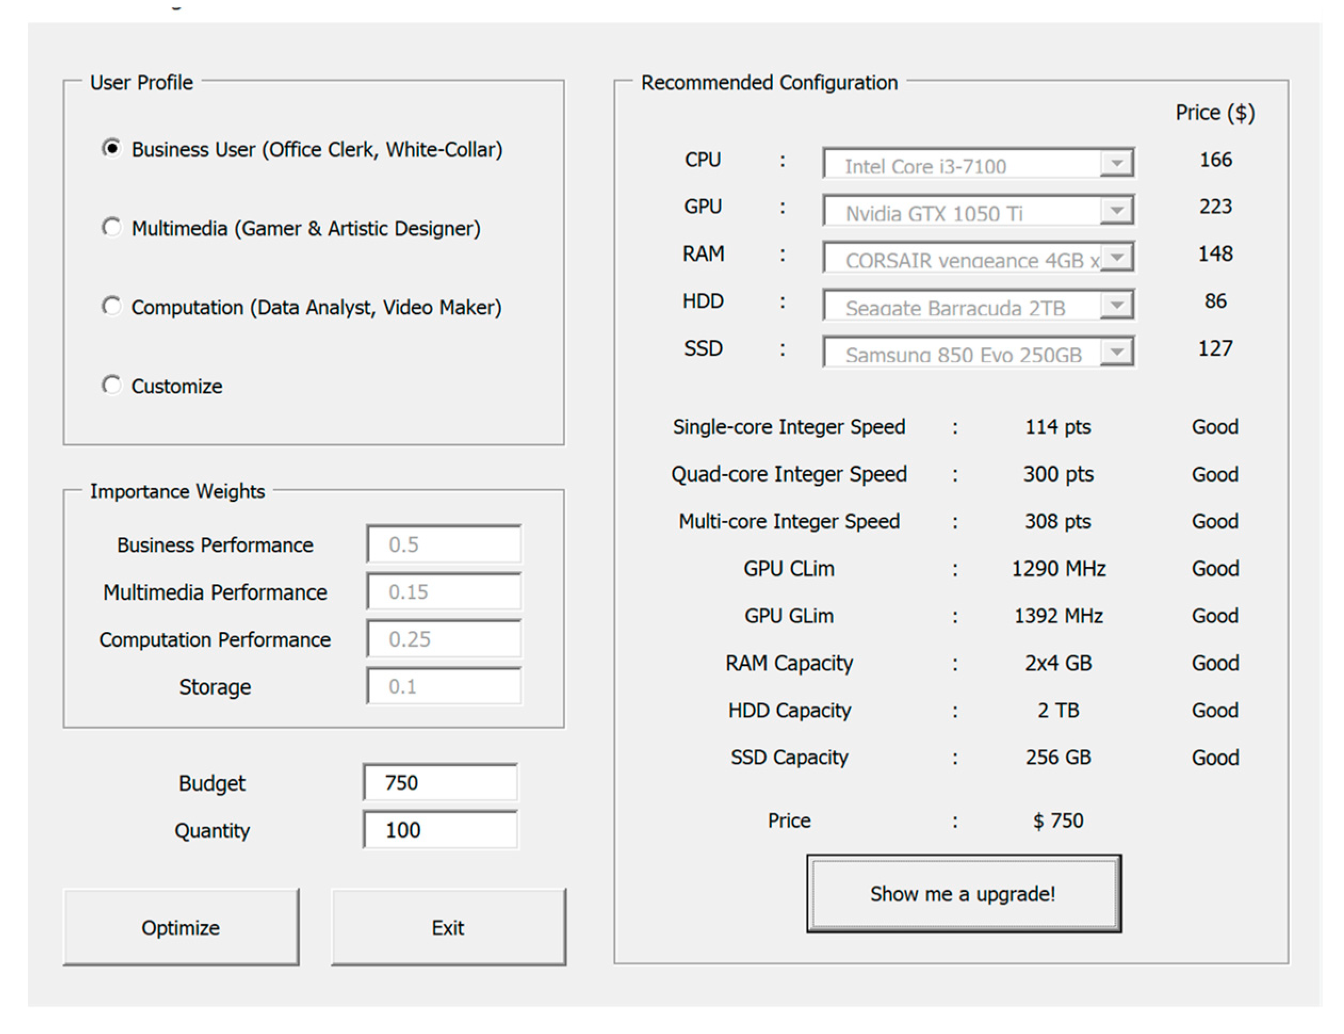Open the SSD dropdown arrow
The width and height of the screenshot is (1344, 1034).
[1117, 353]
